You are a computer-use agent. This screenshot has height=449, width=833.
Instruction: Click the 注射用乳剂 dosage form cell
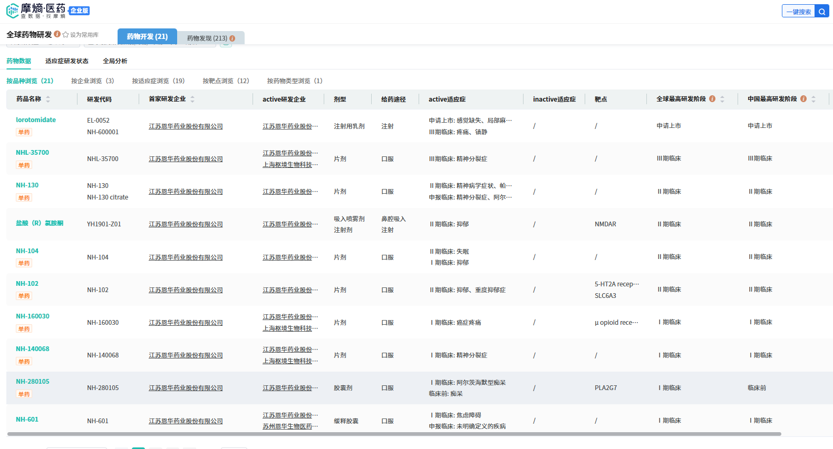point(349,126)
